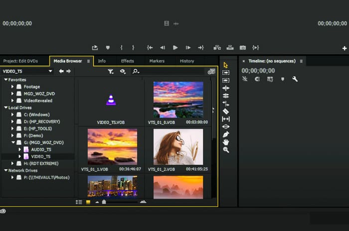Step back one frame
349x231 pixels.
coord(163,48)
